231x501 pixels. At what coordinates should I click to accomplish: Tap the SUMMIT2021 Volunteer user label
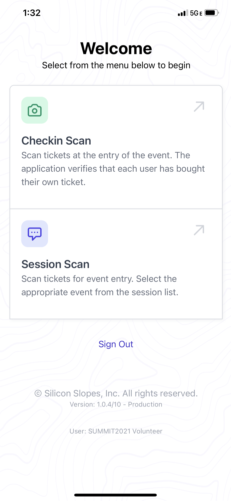[116, 431]
